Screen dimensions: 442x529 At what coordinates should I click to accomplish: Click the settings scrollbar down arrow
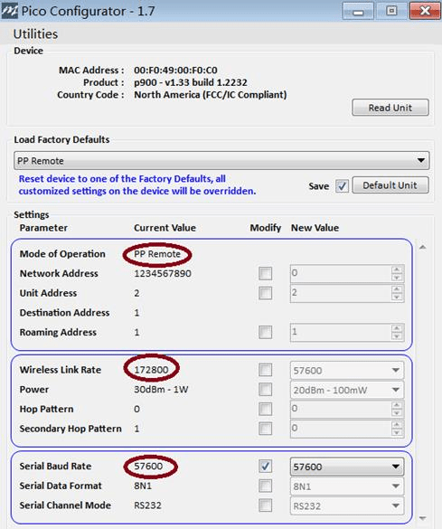point(422,518)
